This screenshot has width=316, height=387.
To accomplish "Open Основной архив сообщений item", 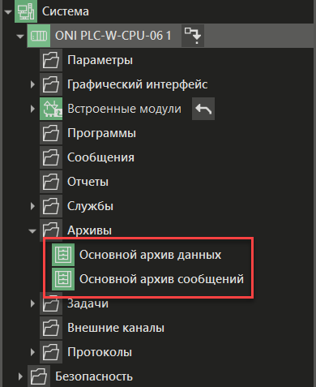I will pos(161,279).
